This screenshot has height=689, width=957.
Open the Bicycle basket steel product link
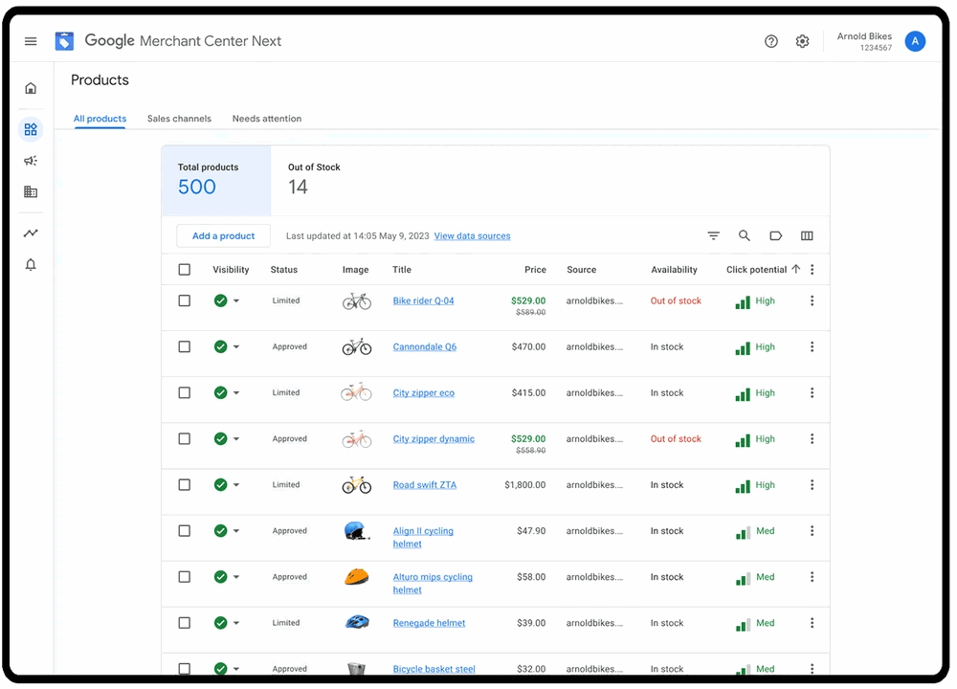coord(434,669)
